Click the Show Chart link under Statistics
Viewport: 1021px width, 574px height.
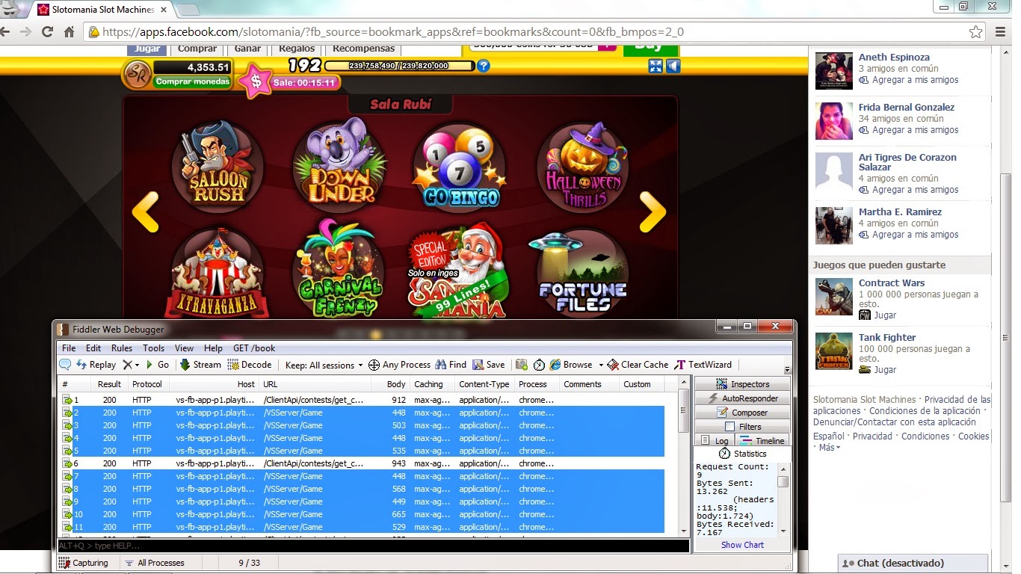[x=741, y=544]
